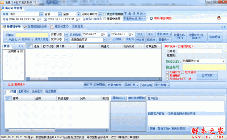Enable 已打印 filter checkbox

point(110,40)
